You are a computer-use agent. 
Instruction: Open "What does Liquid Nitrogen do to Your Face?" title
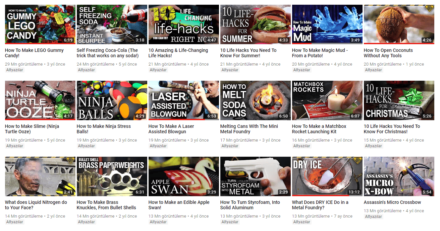(x=36, y=205)
